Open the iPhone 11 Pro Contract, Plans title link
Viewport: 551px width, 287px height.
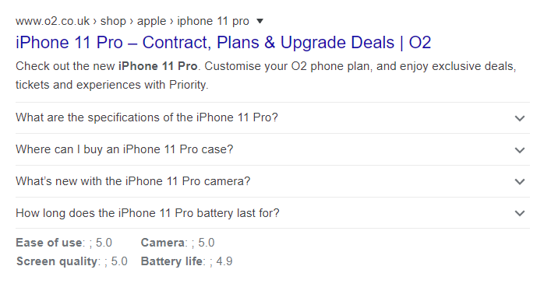coord(223,43)
